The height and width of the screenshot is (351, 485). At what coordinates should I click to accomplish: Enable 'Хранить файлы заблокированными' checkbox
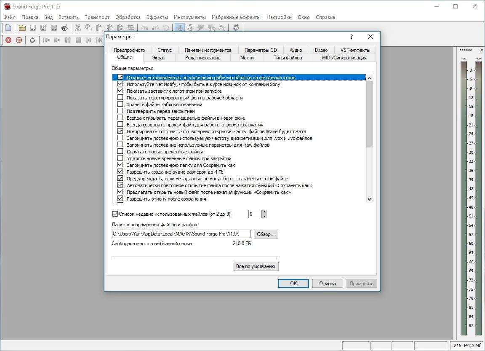click(x=120, y=104)
